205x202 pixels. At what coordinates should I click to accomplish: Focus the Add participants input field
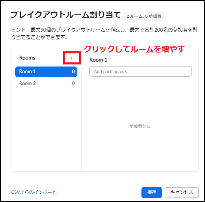141,71
